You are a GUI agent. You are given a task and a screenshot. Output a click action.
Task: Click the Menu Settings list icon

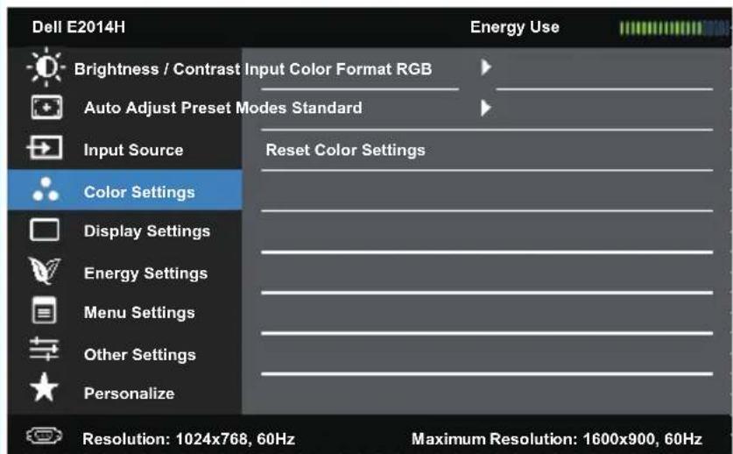(x=45, y=310)
